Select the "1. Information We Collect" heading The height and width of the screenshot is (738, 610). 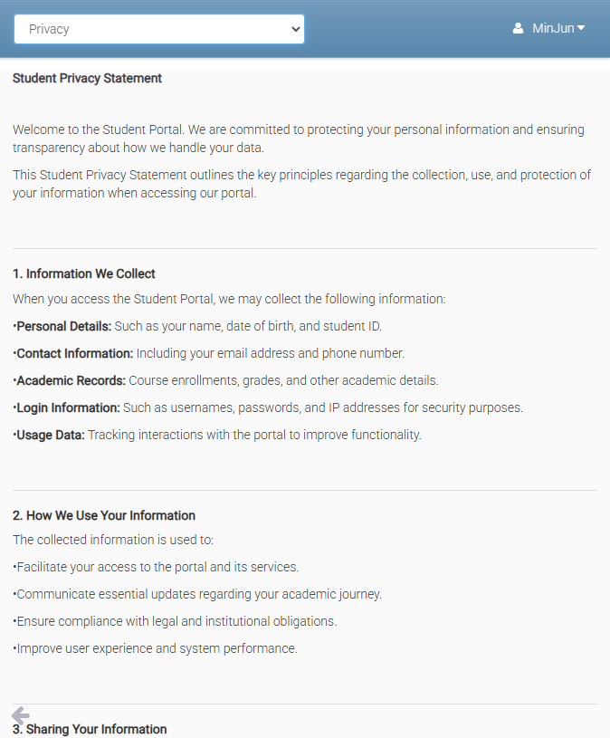[84, 273]
